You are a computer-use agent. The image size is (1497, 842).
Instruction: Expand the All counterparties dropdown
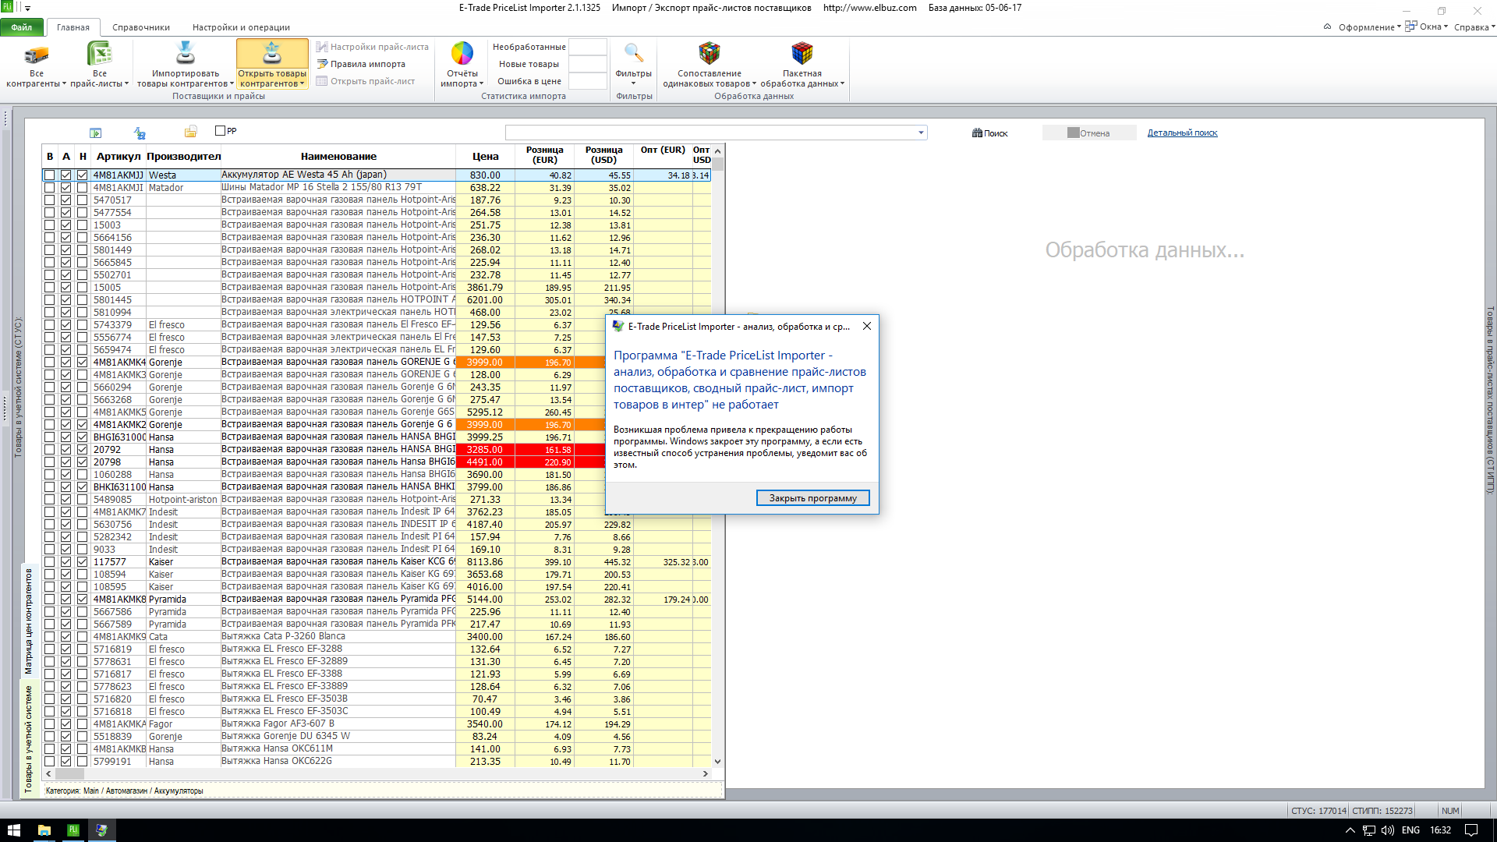64,83
